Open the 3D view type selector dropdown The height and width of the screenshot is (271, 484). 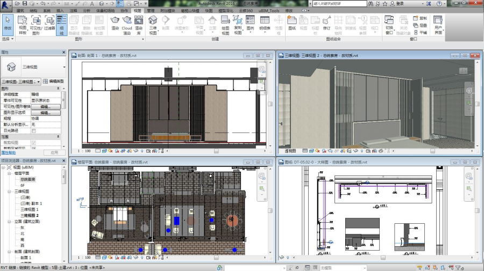64,68
